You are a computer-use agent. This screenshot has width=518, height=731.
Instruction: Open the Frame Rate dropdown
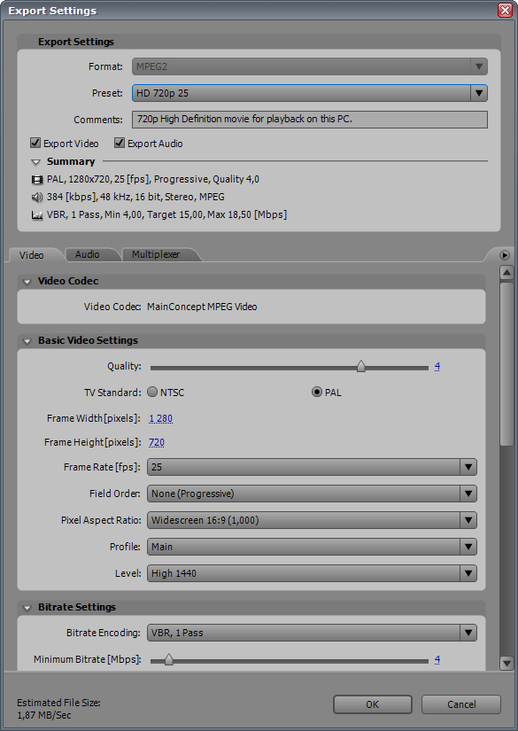[x=312, y=467]
